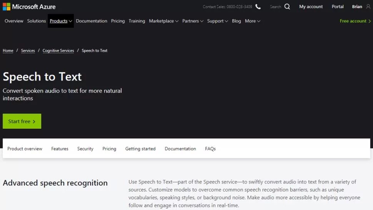Click the Services breadcrumb link
The height and width of the screenshot is (210, 373).
[28, 50]
